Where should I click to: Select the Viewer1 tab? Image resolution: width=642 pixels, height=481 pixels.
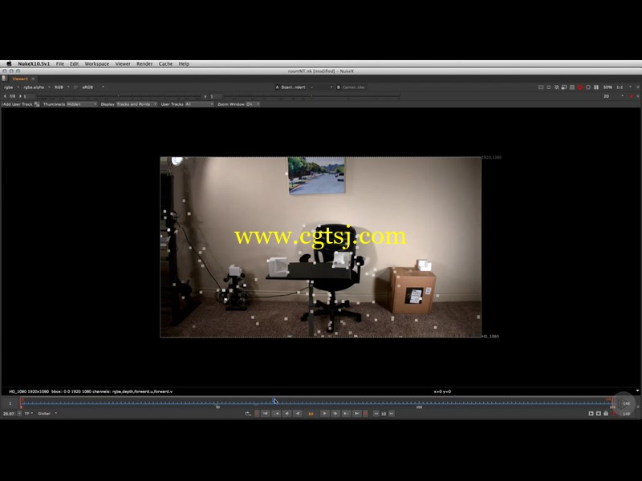(x=20, y=79)
